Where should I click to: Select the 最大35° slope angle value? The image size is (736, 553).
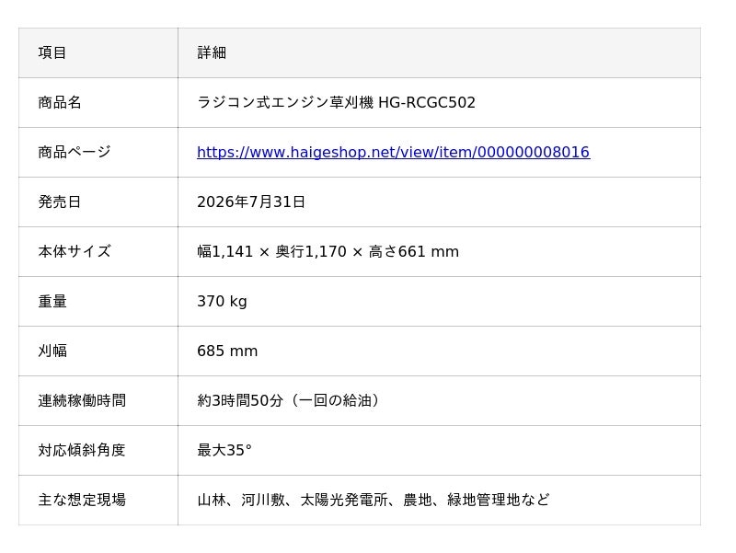point(224,450)
